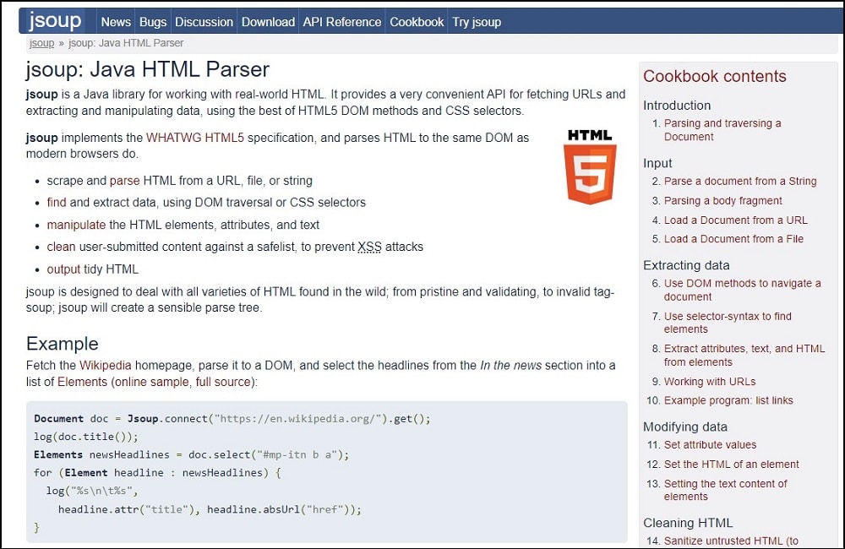Viewport: 845px width, 549px height.
Task: Click the 'jsoup: Java HTML Parser' main heading
Action: (148, 69)
